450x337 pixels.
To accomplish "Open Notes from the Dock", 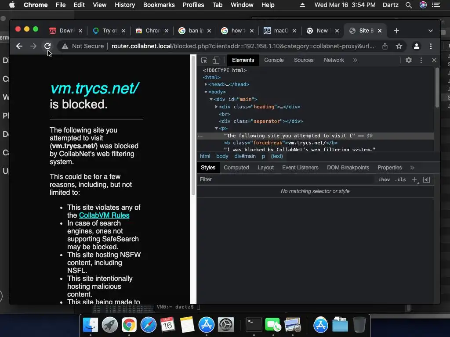I will 187,325.
